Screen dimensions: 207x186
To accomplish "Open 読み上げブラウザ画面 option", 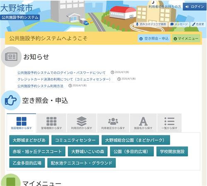I will coord(151,24).
